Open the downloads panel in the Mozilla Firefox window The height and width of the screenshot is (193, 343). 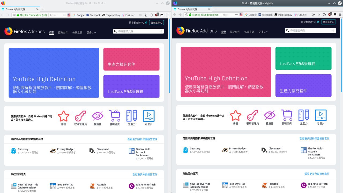[146, 15]
